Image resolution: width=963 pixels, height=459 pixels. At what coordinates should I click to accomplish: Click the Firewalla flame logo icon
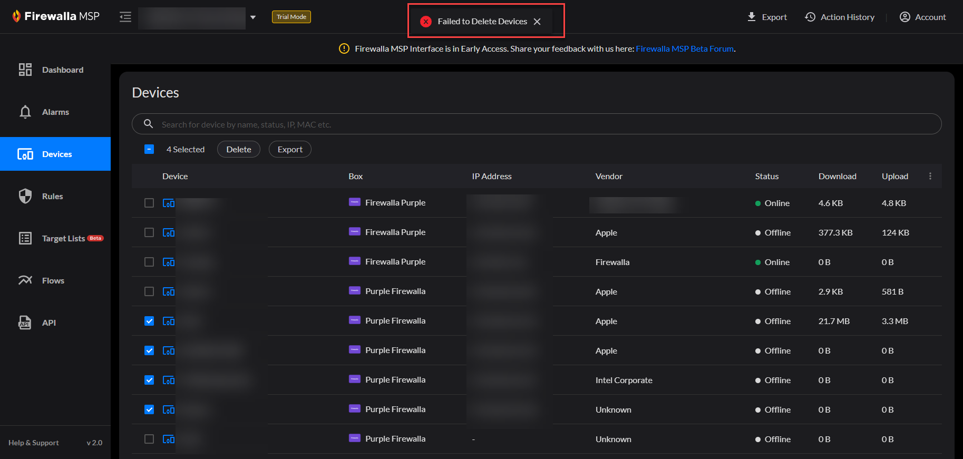[x=17, y=16]
